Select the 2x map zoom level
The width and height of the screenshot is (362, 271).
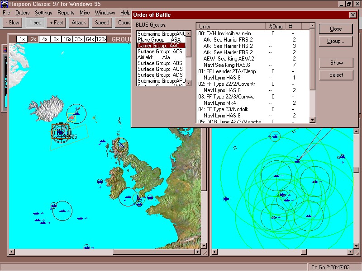click(x=33, y=39)
